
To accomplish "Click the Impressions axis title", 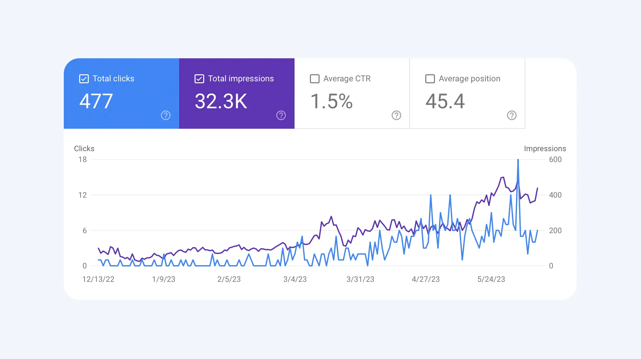I will pos(545,149).
